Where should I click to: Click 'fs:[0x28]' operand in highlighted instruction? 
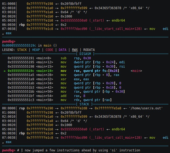coord(111,71)
